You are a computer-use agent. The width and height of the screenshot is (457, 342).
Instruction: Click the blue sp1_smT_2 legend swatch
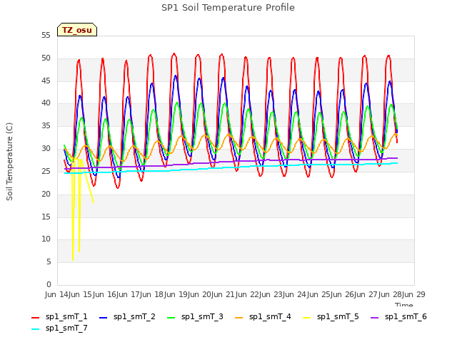(x=103, y=318)
